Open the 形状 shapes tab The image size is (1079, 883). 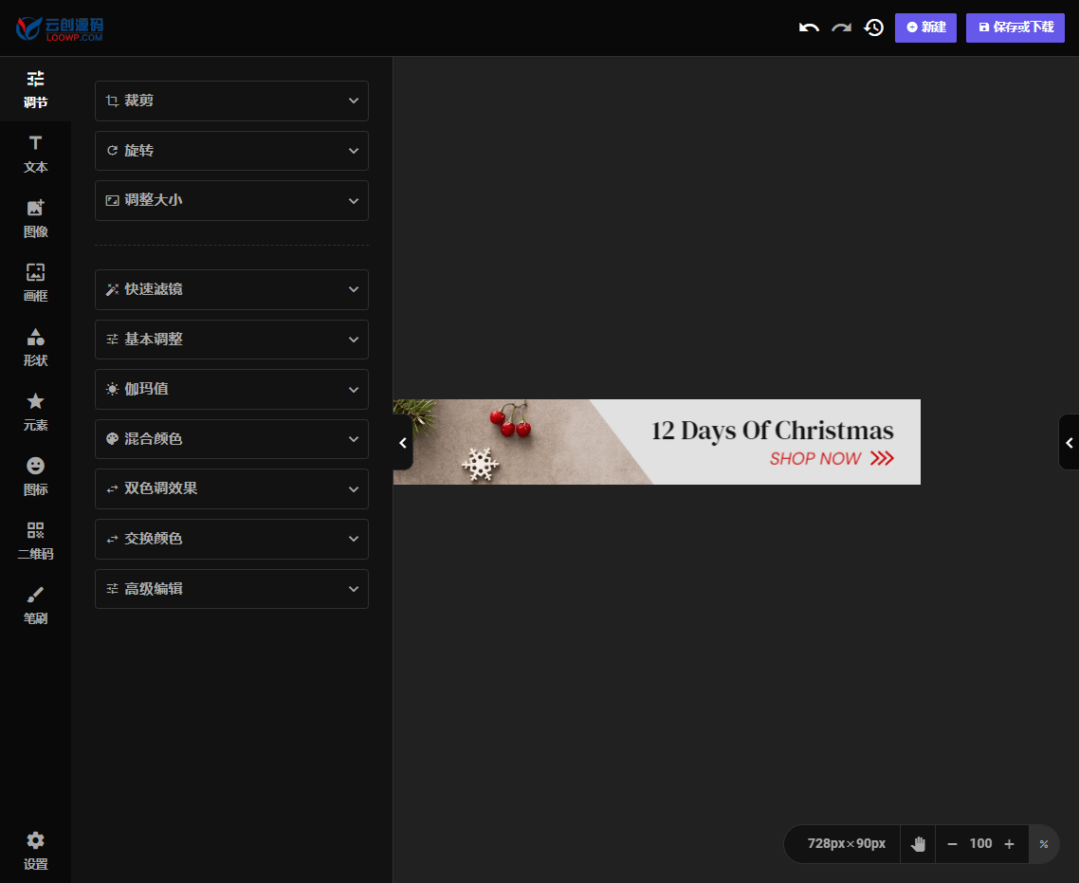35,347
